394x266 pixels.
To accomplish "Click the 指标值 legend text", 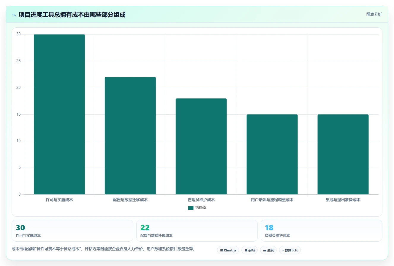I will tap(201, 208).
